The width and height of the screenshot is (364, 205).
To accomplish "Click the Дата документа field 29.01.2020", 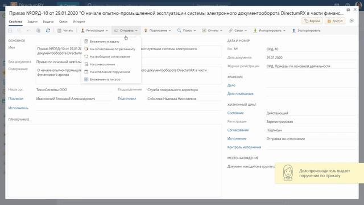I will click(311, 58).
